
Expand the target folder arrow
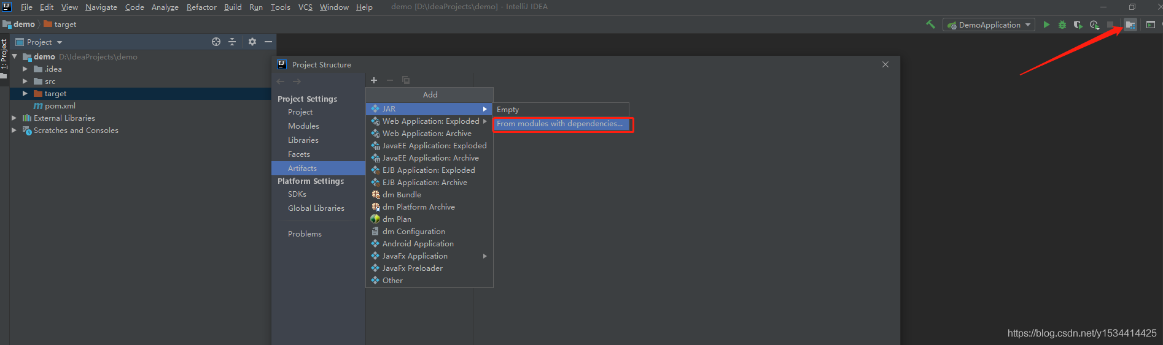click(x=25, y=93)
